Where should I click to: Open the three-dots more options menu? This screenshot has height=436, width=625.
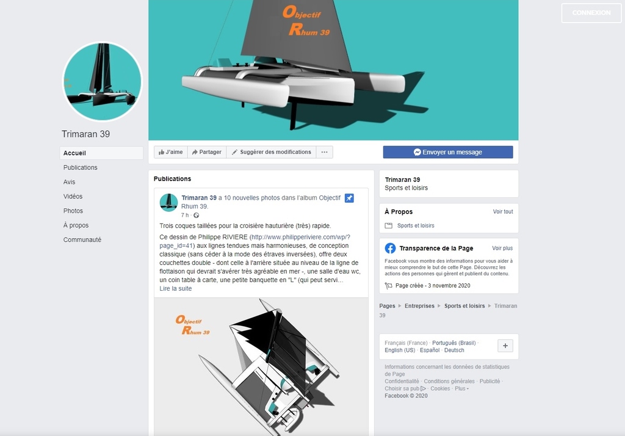tap(325, 152)
